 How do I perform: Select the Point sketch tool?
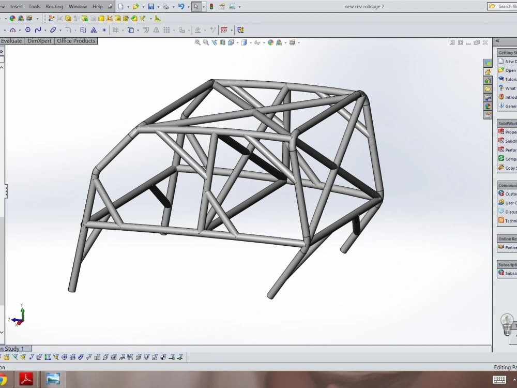[x=104, y=30]
